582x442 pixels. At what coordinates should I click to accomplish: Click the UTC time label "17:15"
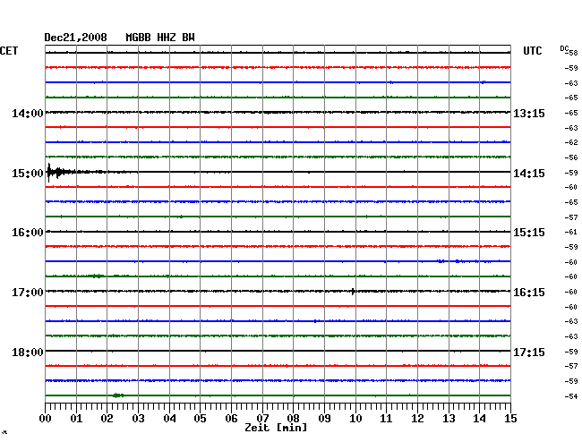pos(529,352)
